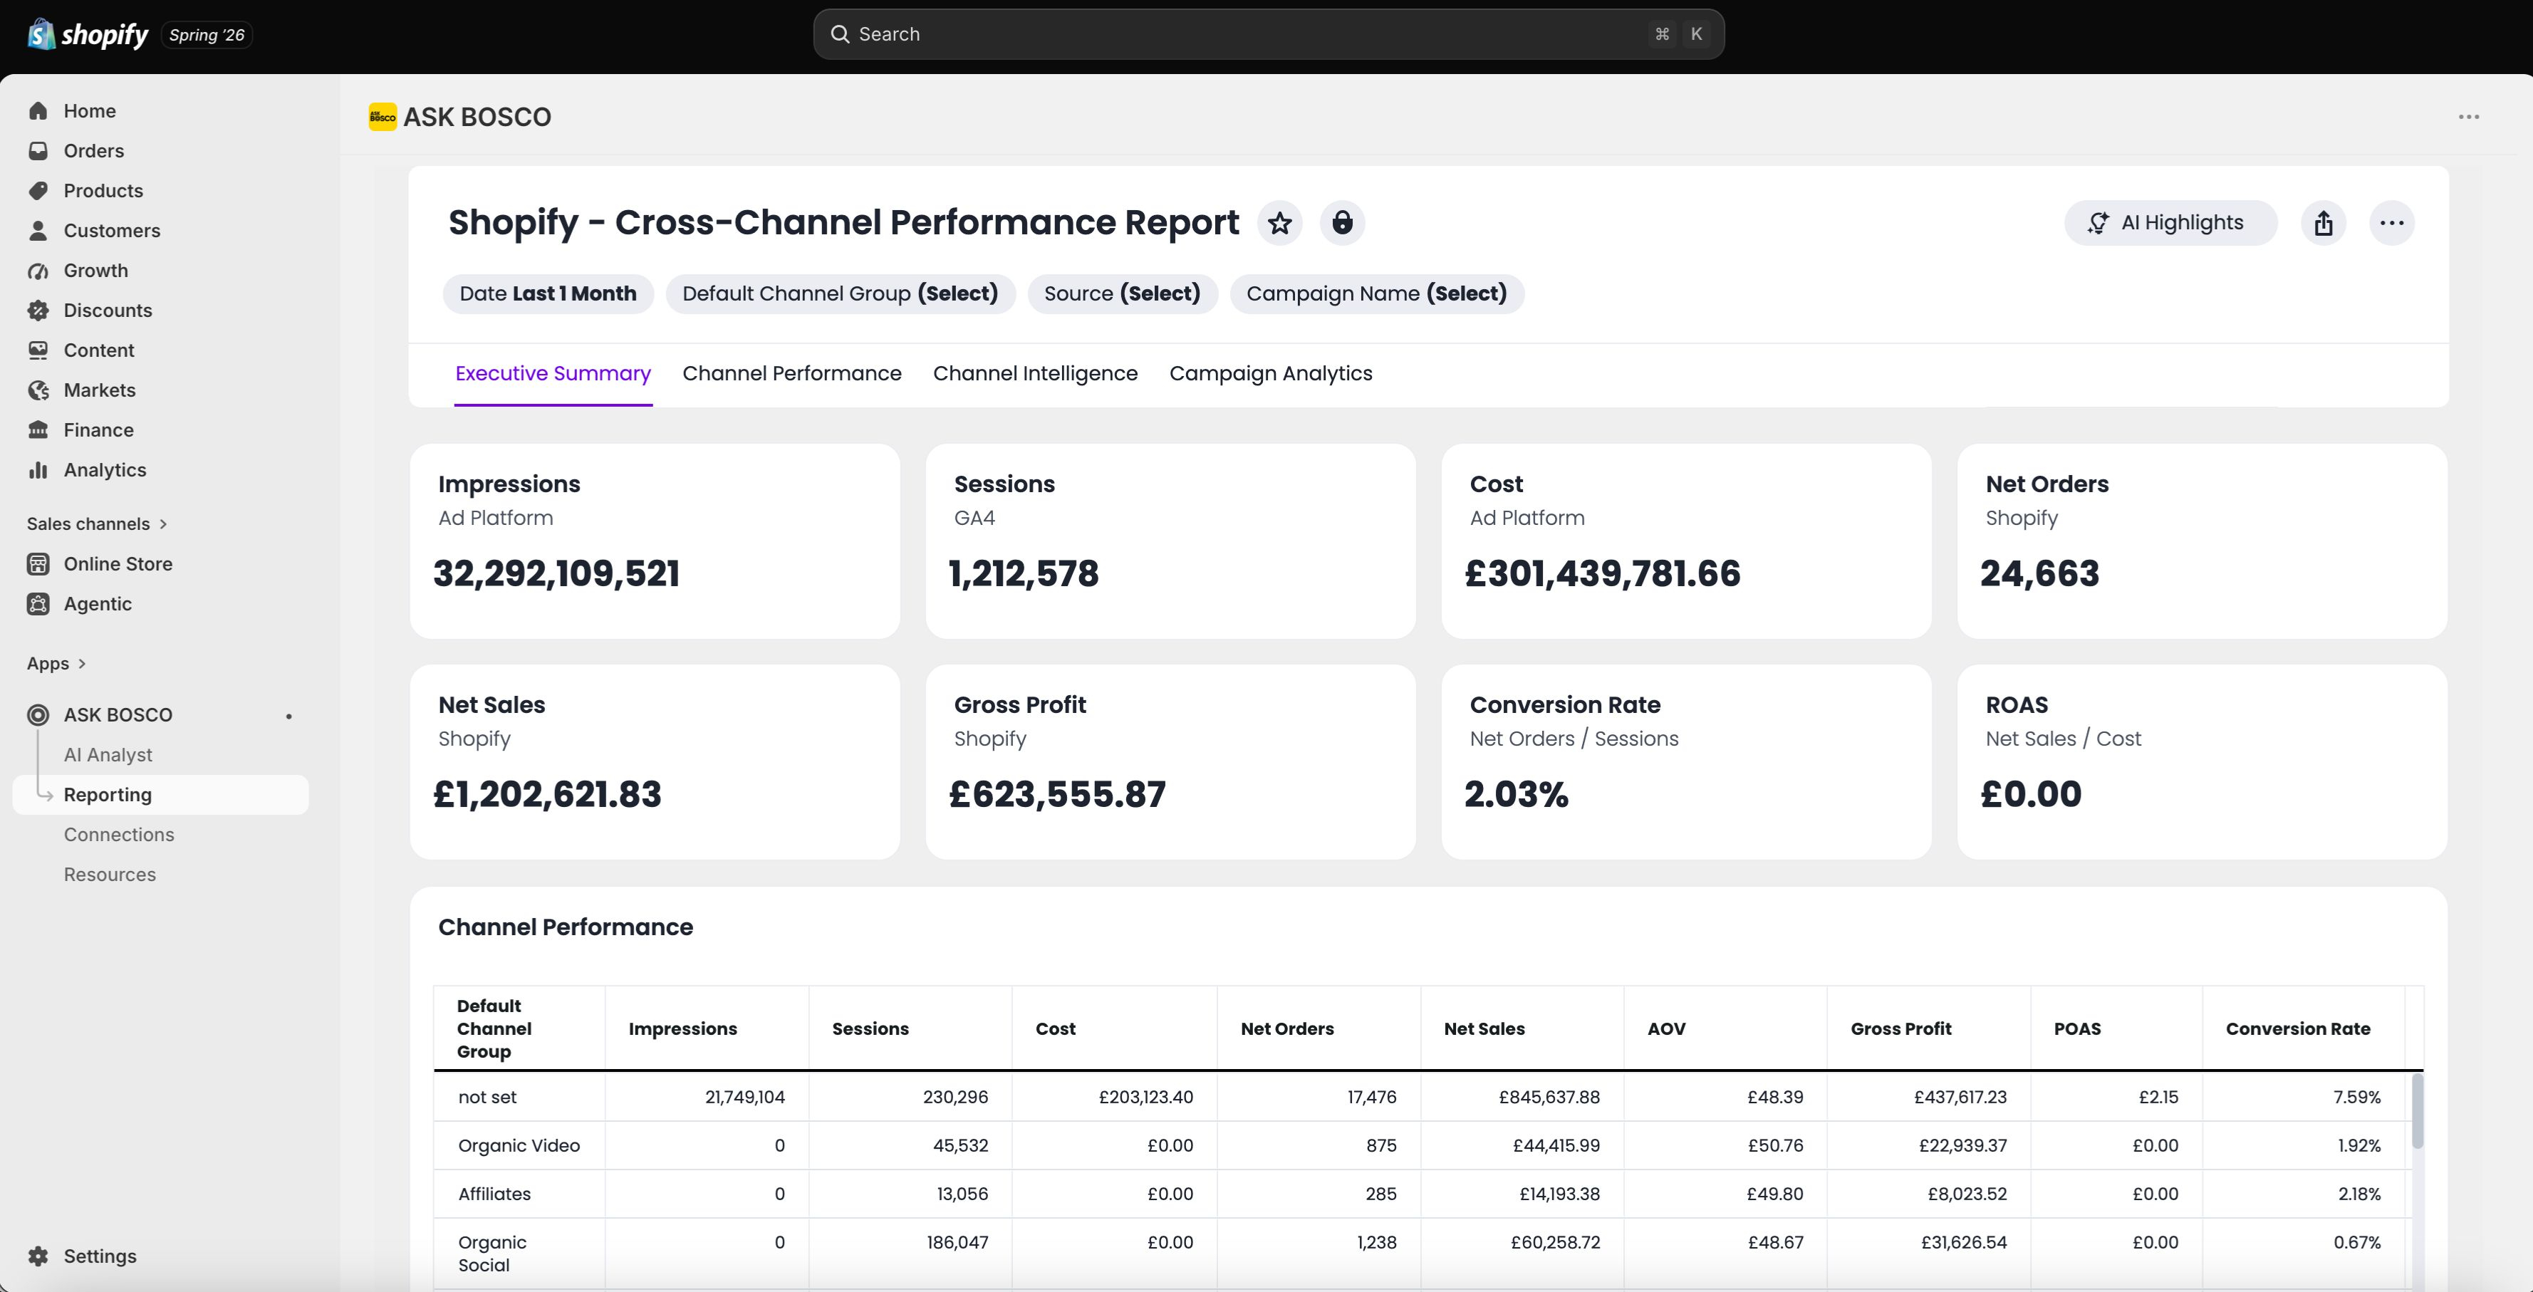Screen dimensions: 2533x1292
Task: Switch to the Campaign Analytics tab
Action: click(1271, 374)
